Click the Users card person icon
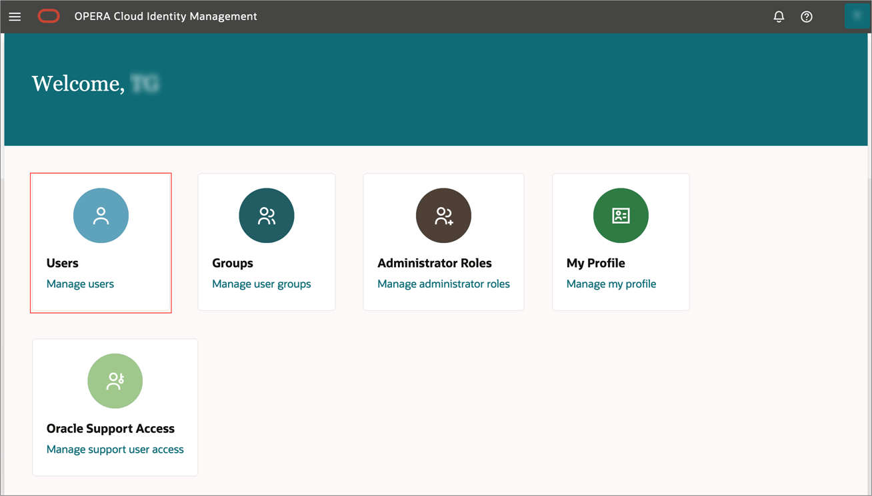872x496 pixels. (101, 216)
